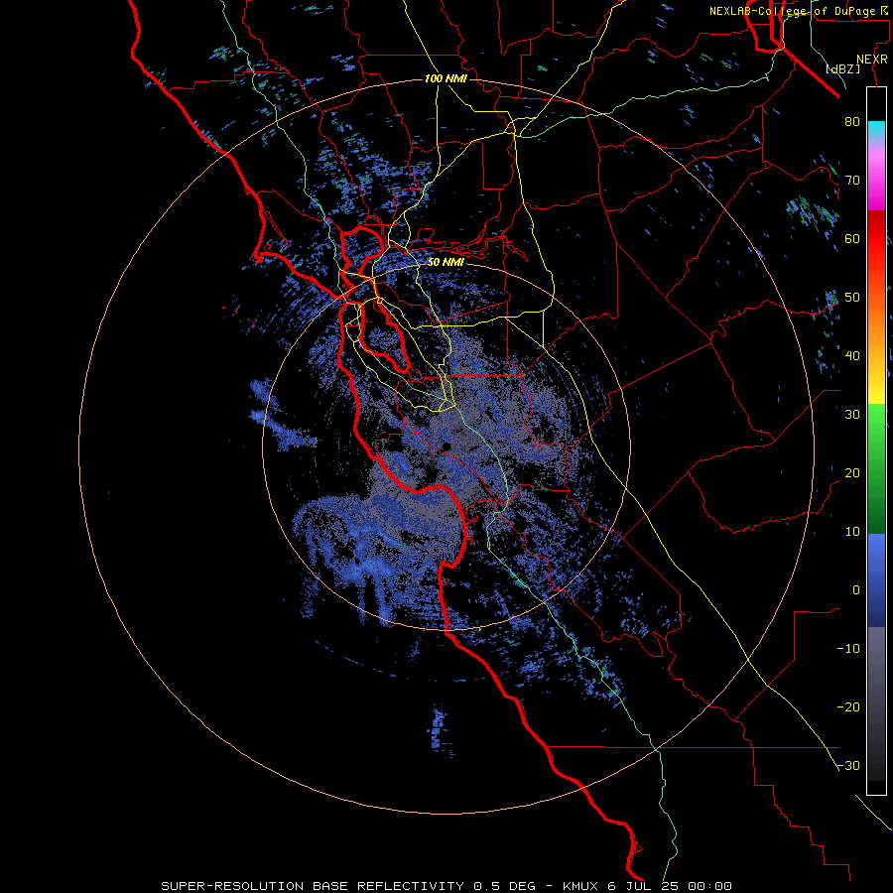The width and height of the screenshot is (893, 893).
Task: Click the 80 dBZ scale value
Action: pyautogui.click(x=852, y=121)
